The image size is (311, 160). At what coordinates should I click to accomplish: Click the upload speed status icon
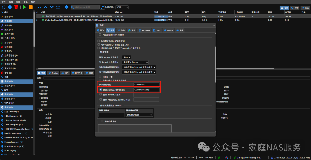coord(272,158)
